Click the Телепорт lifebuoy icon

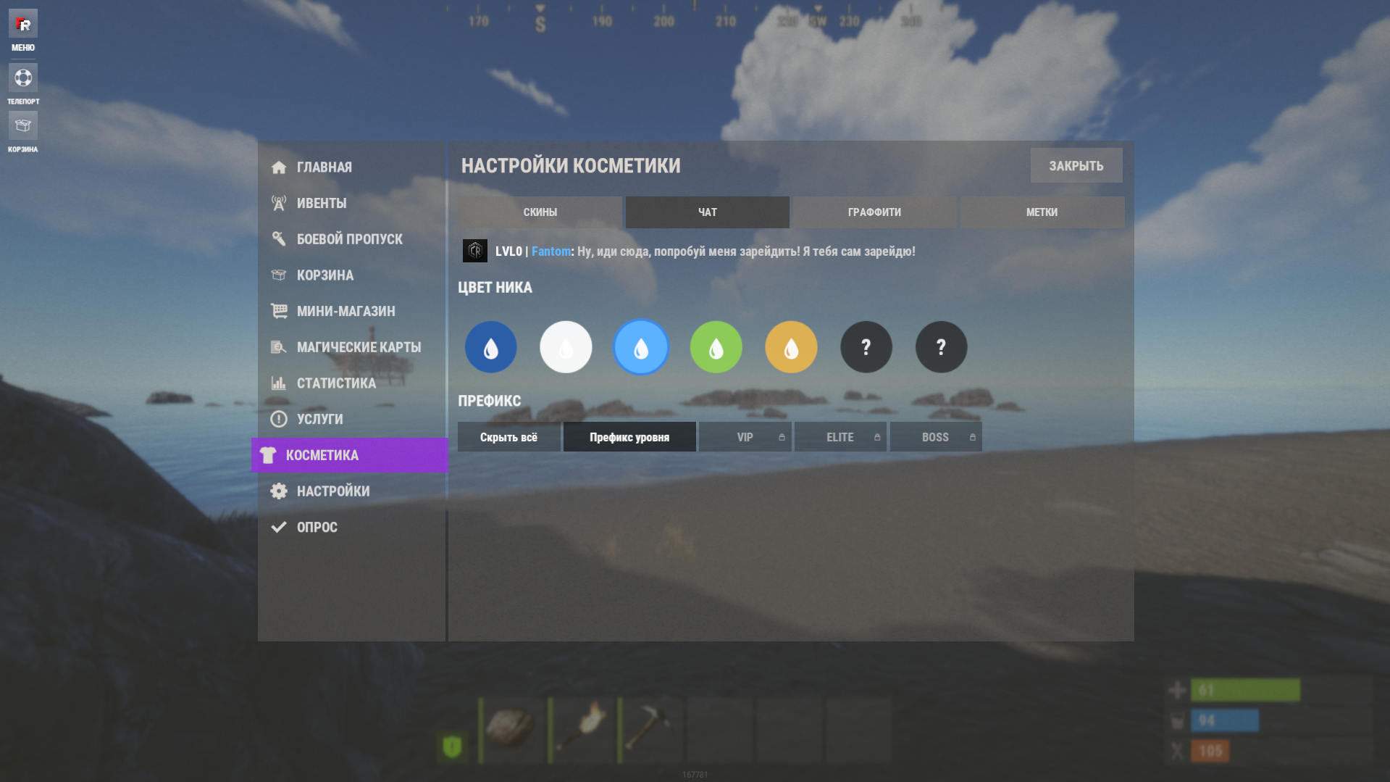23,78
